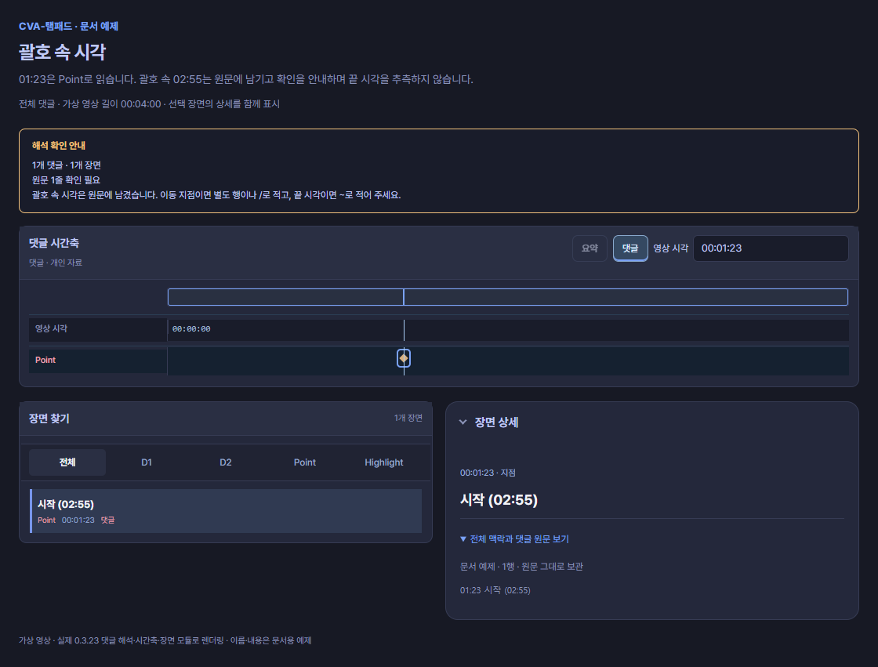Collapse the 전체 맥락과 댓글 원문 보기 disclosure

514,539
